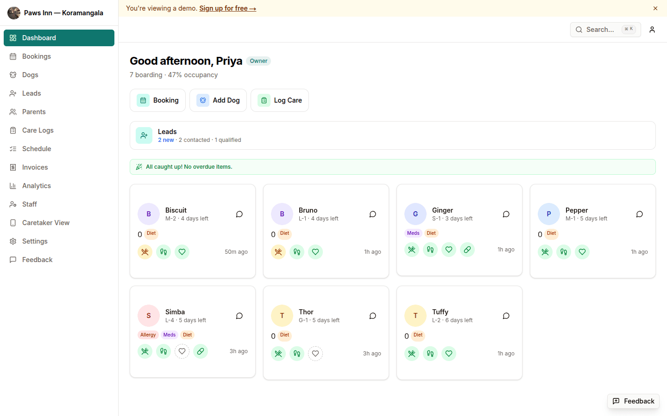Toggle the meal icon on Tuffy's card
The height and width of the screenshot is (416, 667).
click(412, 354)
